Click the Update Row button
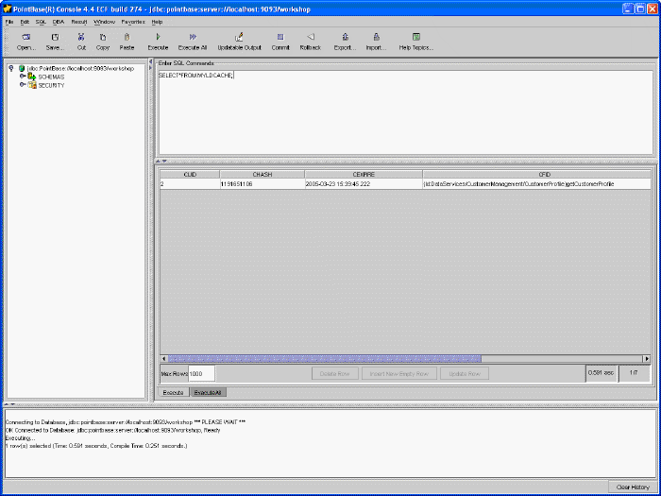Screen dimensions: 661x496 465,374
